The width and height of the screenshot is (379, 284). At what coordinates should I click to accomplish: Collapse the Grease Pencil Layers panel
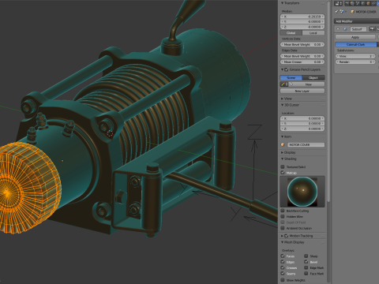click(x=283, y=69)
